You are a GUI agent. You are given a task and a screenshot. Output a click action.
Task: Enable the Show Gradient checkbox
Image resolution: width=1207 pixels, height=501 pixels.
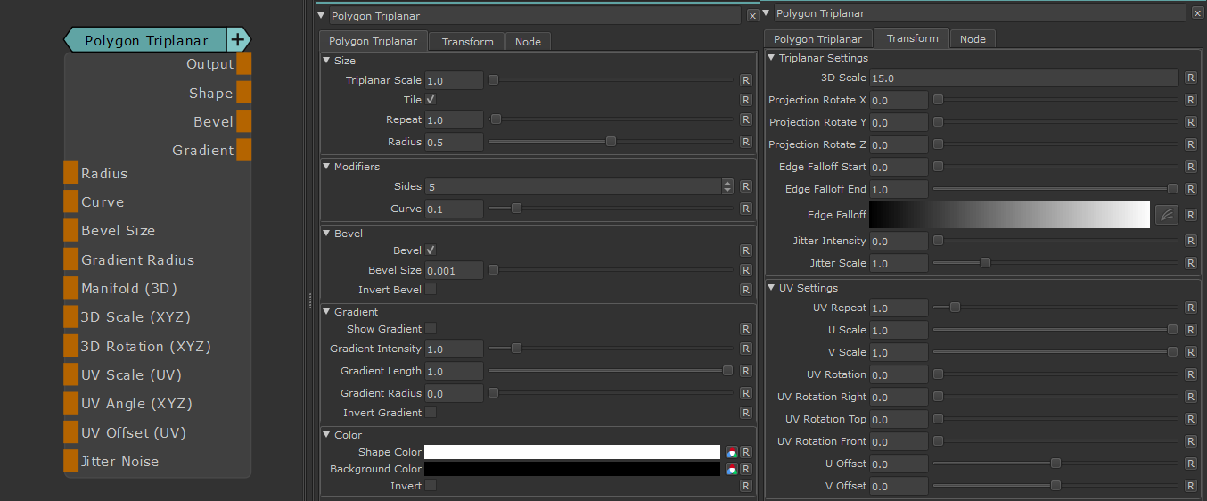pos(431,329)
